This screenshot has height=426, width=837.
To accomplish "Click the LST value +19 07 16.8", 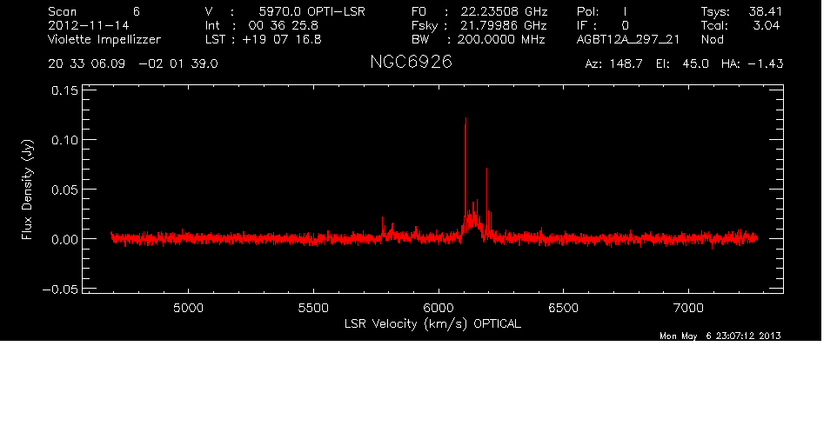I will coord(282,39).
